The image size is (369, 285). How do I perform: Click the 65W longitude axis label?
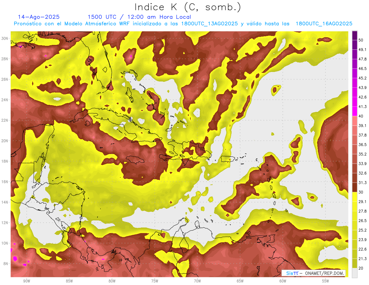[x=240, y=281]
